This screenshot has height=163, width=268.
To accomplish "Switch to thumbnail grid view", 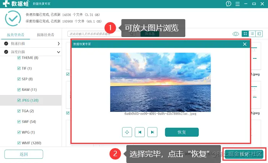I will [245, 34].
